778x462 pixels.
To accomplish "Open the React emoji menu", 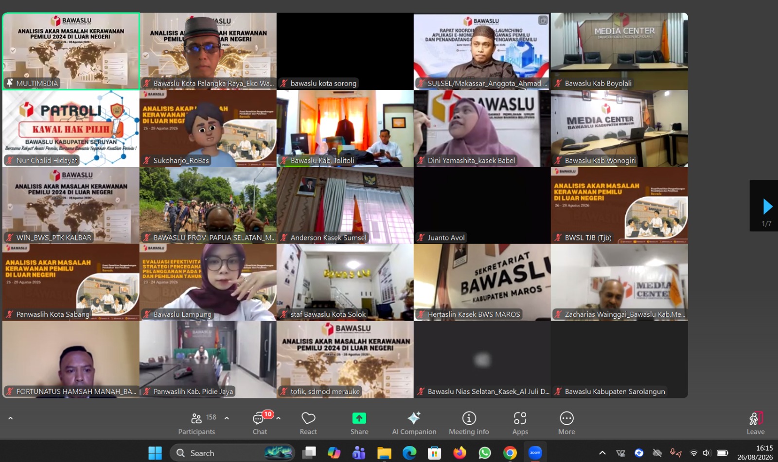I will point(308,423).
